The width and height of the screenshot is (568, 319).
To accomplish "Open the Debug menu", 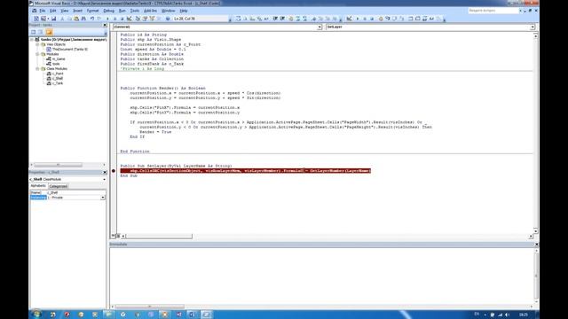I will [108, 11].
